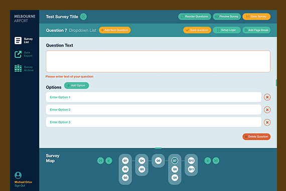Remove Option 2 with its red X

(267, 110)
